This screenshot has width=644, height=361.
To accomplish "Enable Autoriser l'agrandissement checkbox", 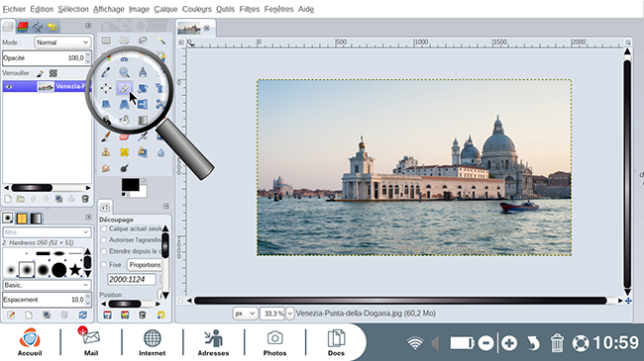I will [104, 240].
